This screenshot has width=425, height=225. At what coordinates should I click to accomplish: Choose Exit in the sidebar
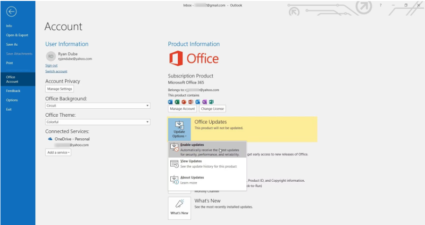[9, 109]
